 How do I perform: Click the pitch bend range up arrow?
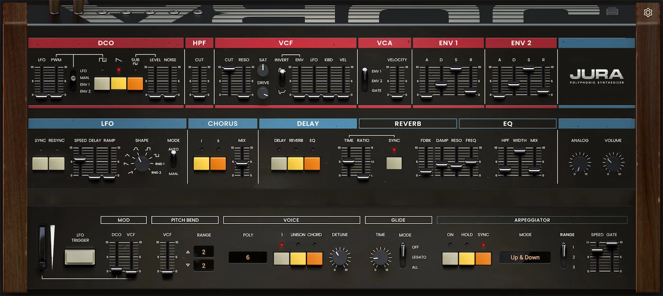click(x=188, y=251)
